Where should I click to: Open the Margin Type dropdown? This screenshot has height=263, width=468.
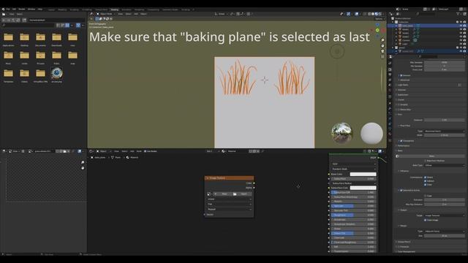point(445,231)
